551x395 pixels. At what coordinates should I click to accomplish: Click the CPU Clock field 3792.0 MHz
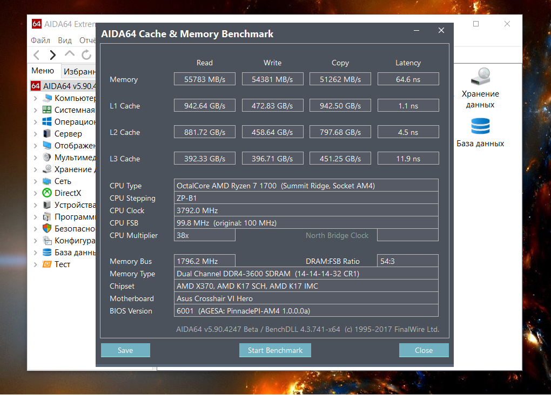(x=306, y=210)
